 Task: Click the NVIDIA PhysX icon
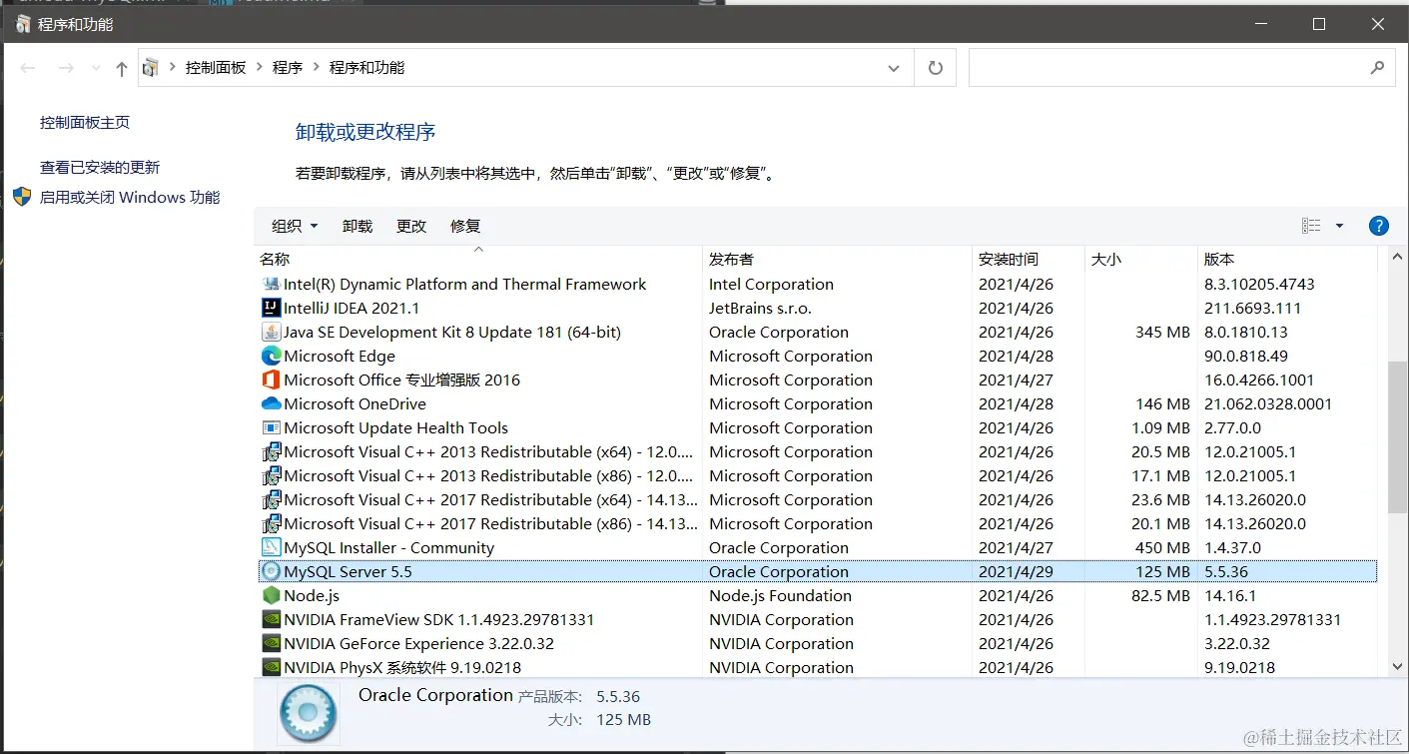[x=271, y=667]
